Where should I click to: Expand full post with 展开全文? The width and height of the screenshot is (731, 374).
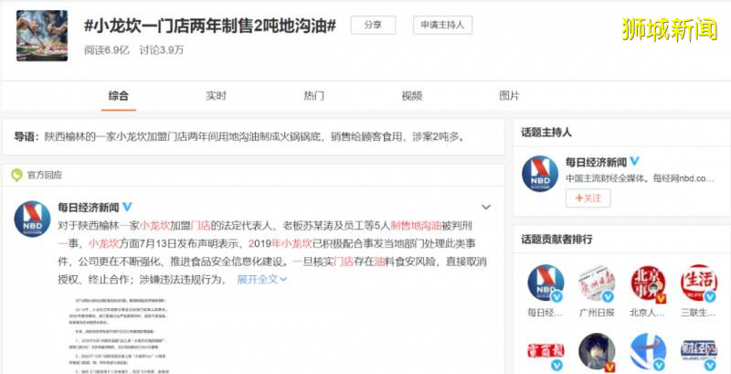(262, 279)
